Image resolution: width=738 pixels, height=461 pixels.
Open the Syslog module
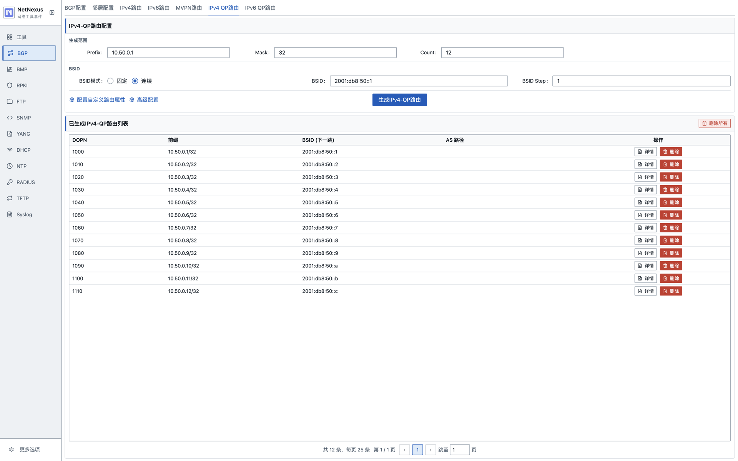(x=29, y=214)
